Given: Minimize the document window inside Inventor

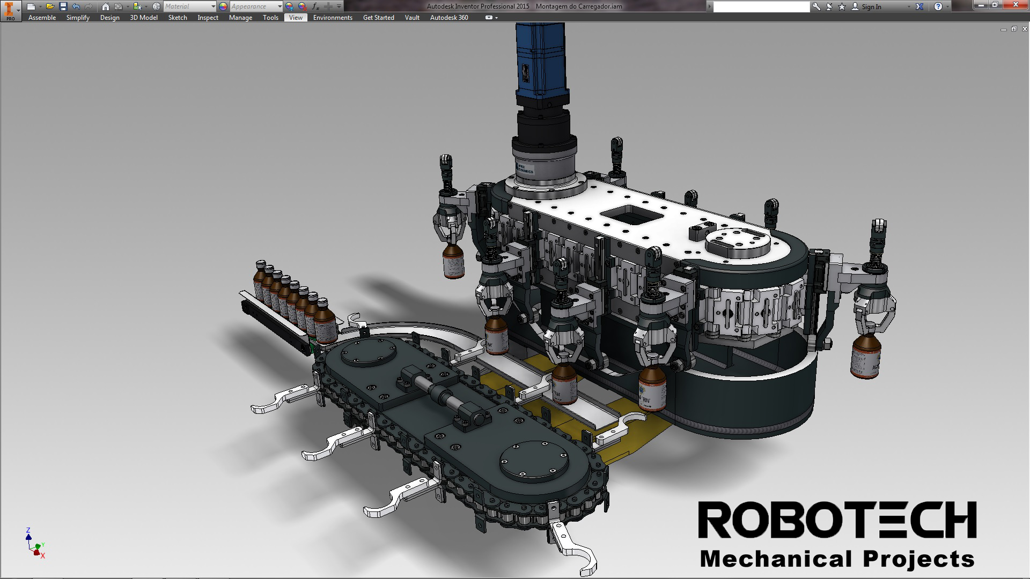Looking at the screenshot, I should (x=1003, y=29).
